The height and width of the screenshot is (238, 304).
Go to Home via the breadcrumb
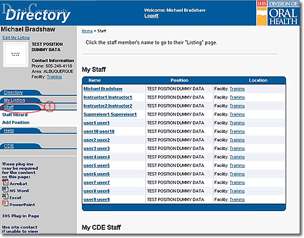(x=87, y=31)
